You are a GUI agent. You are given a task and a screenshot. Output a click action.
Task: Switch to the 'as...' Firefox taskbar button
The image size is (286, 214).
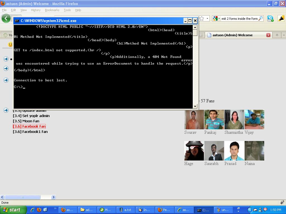coord(68,210)
